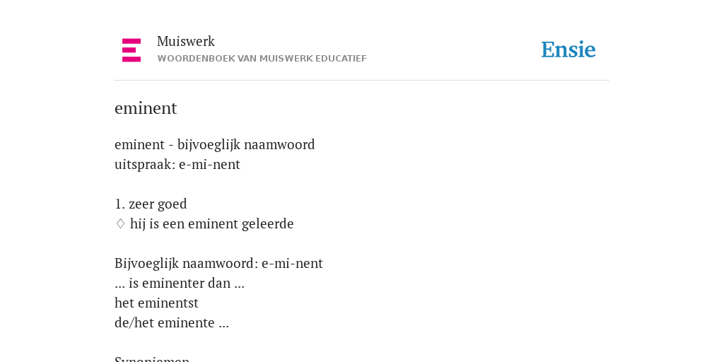Select the Muiswerk title text
The width and height of the screenshot is (724, 362).
(x=186, y=41)
